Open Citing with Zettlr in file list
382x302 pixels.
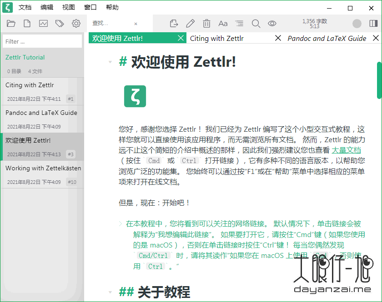point(42,91)
